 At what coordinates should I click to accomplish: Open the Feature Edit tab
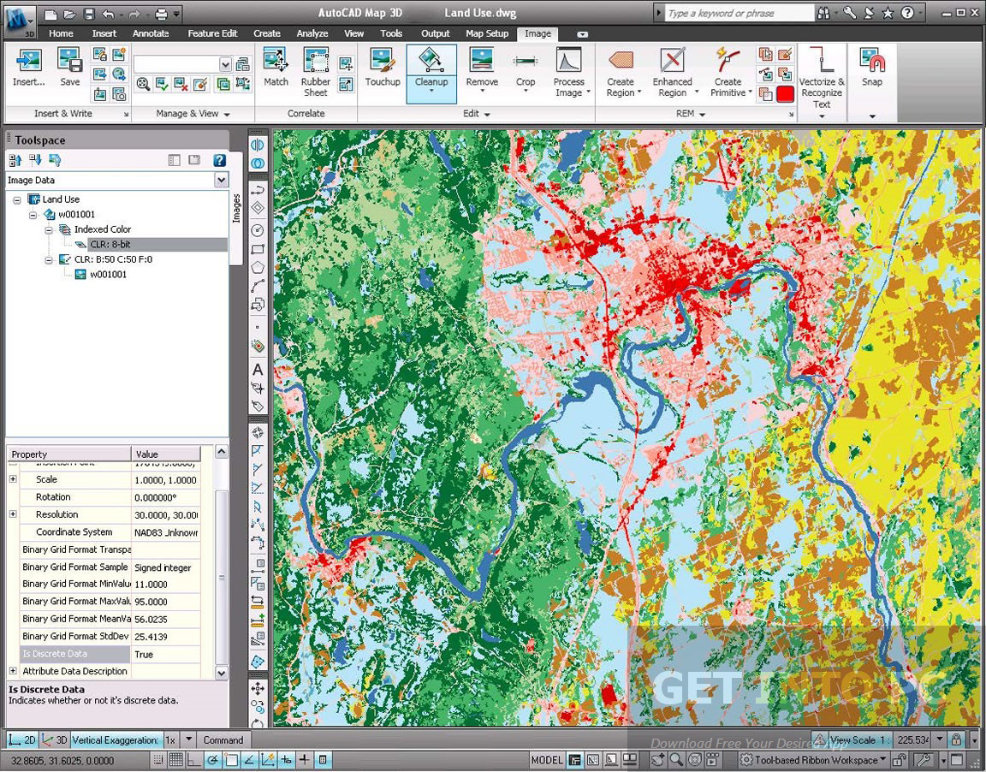pyautogui.click(x=212, y=33)
